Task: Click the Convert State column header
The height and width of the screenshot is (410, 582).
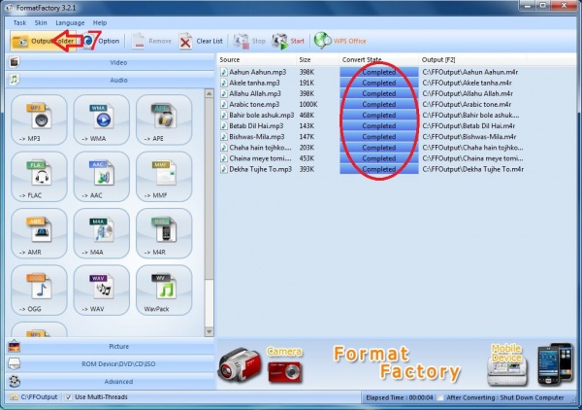Action: tap(378, 59)
